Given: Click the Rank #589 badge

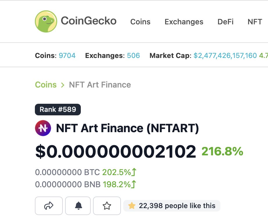Looking at the screenshot, I should pos(58,109).
